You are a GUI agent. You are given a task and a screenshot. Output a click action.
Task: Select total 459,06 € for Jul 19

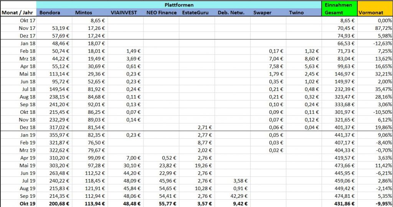tap(339, 181)
